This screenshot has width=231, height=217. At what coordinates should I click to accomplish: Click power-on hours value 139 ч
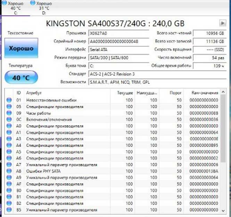(x=209, y=66)
